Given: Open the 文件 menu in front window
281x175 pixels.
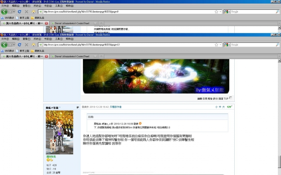Looking at the screenshot, I should tap(5, 39).
